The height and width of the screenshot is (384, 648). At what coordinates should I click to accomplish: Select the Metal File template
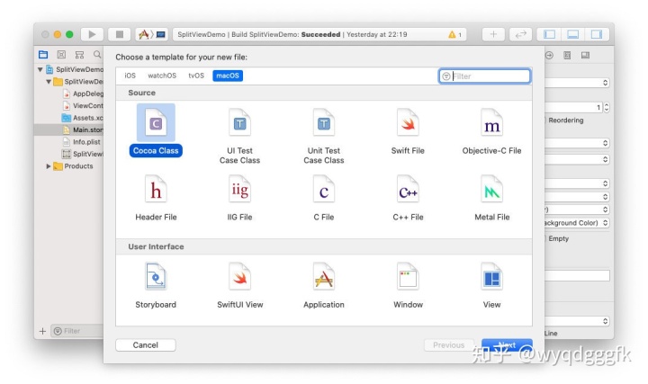(491, 198)
